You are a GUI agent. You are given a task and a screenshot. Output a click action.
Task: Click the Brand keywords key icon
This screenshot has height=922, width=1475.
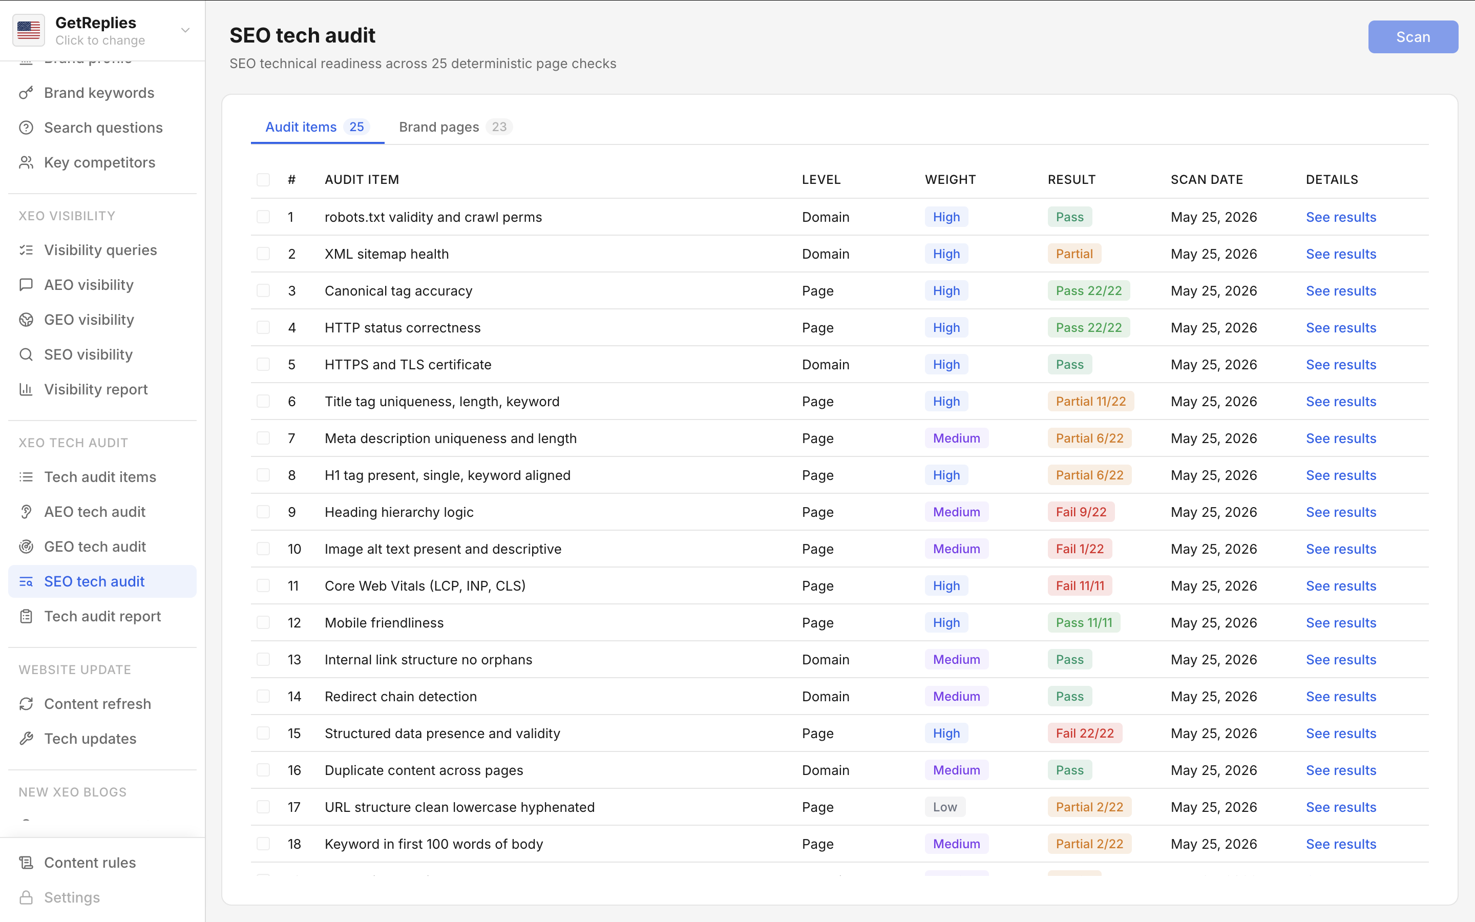coord(26,93)
